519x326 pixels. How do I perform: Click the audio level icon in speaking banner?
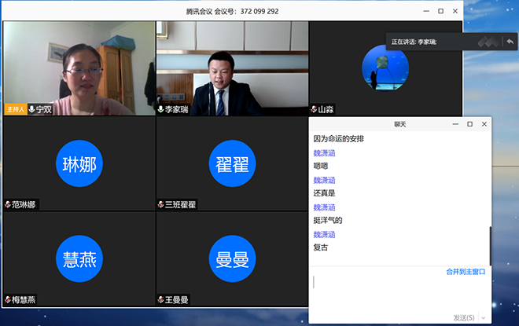pos(488,42)
